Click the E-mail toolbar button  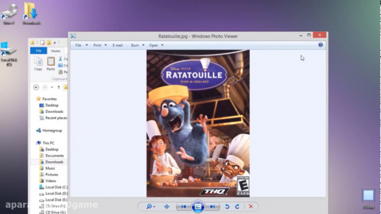pos(117,45)
